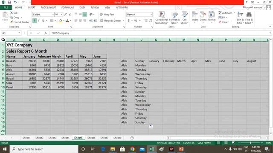This screenshot has width=273, height=153.
Task: Toggle Underline formatting
Action: coord(43,21)
